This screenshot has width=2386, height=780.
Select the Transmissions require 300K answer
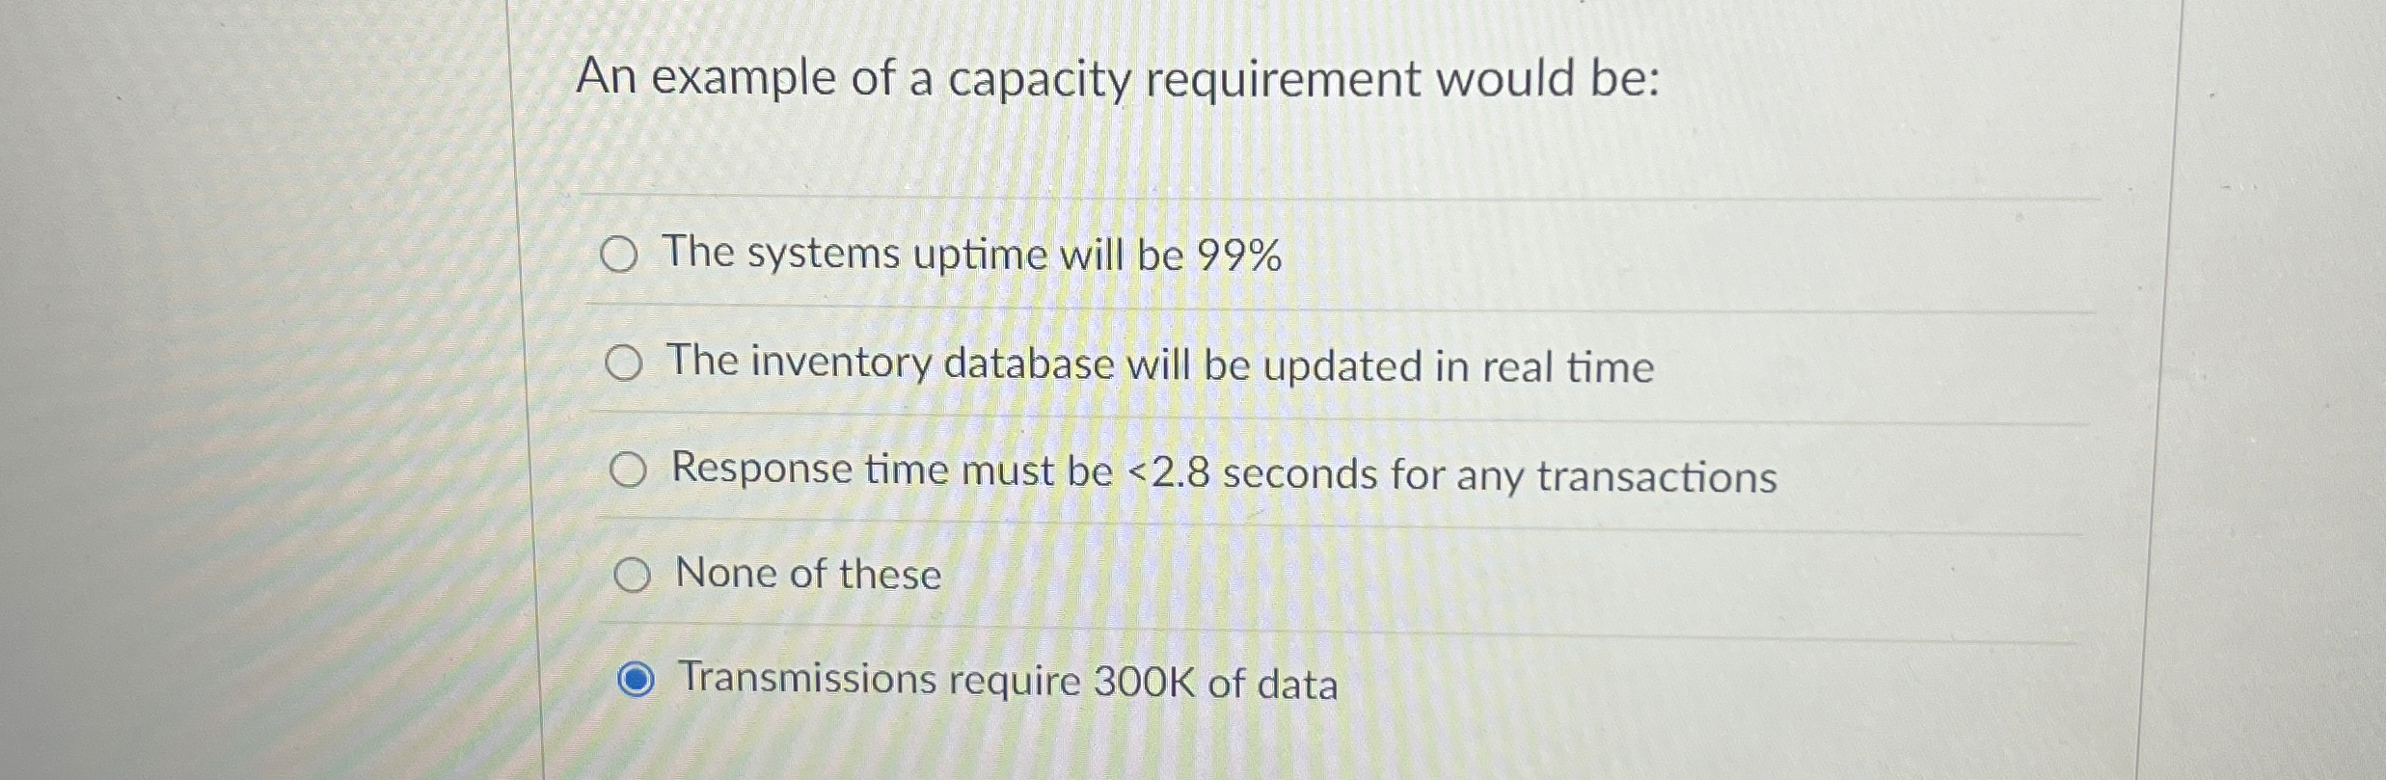click(638, 681)
